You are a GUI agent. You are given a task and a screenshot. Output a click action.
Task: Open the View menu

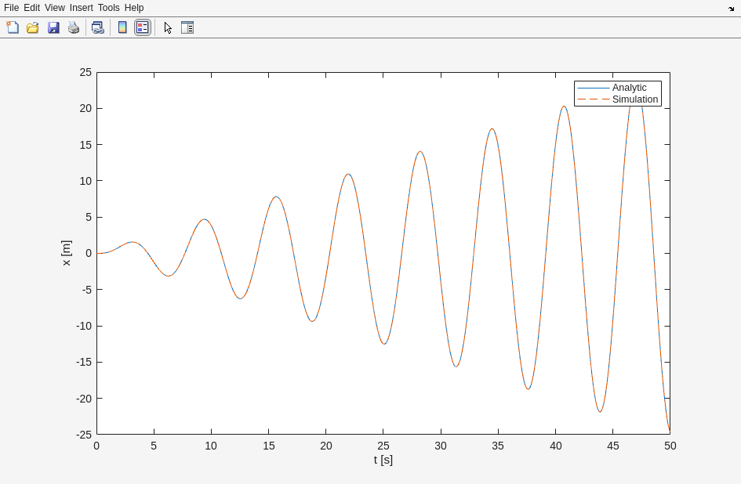[x=55, y=8]
